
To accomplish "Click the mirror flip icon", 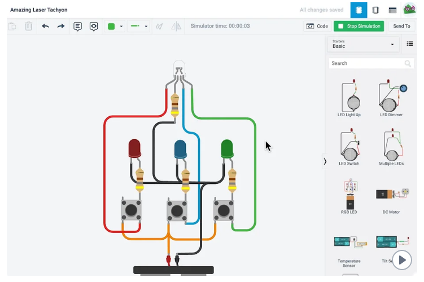I will point(176,26).
